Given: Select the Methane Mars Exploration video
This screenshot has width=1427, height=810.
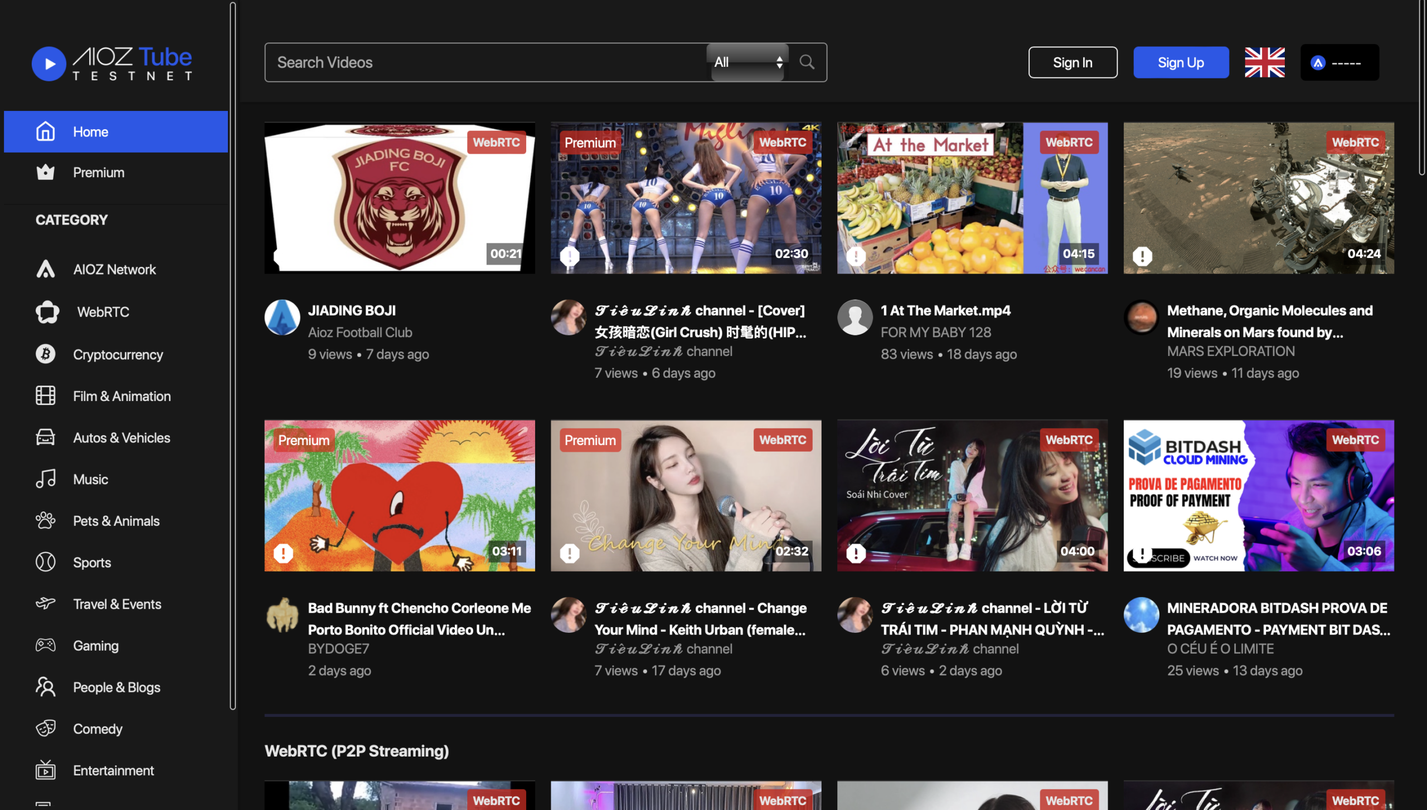Looking at the screenshot, I should tap(1259, 197).
